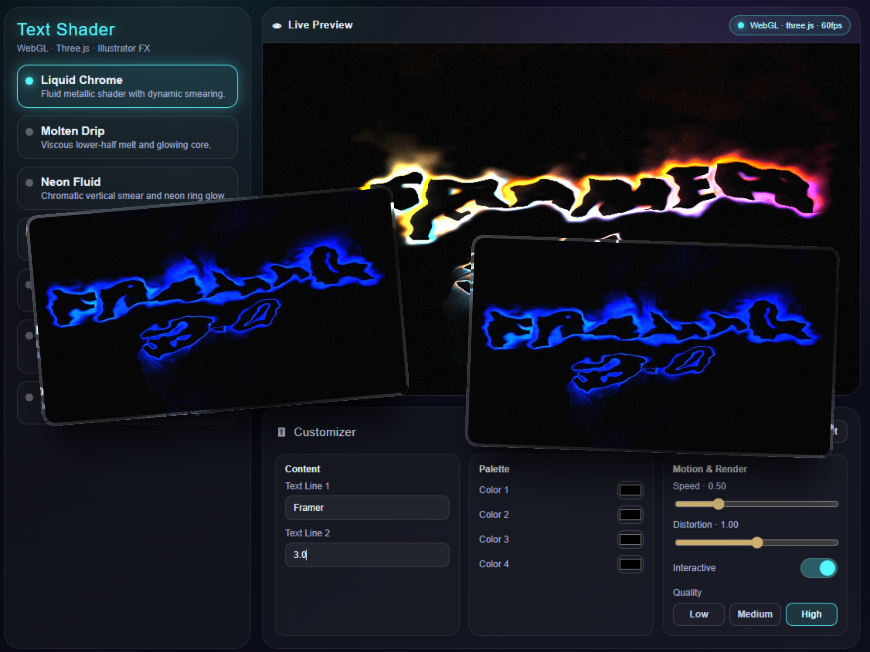Screen dimensions: 870x652
Task: Set Quality to Low
Action: (x=699, y=614)
